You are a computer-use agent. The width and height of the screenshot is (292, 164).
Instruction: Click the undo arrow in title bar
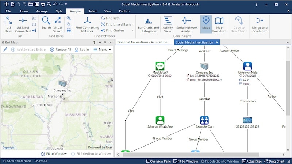coord(55,4)
